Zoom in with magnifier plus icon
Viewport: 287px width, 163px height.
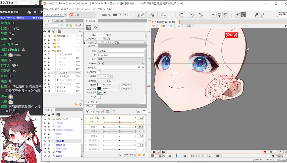click(x=185, y=156)
